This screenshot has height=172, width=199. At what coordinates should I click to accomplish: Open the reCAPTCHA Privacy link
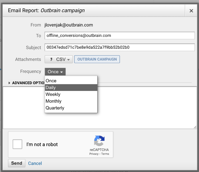coord(94,154)
